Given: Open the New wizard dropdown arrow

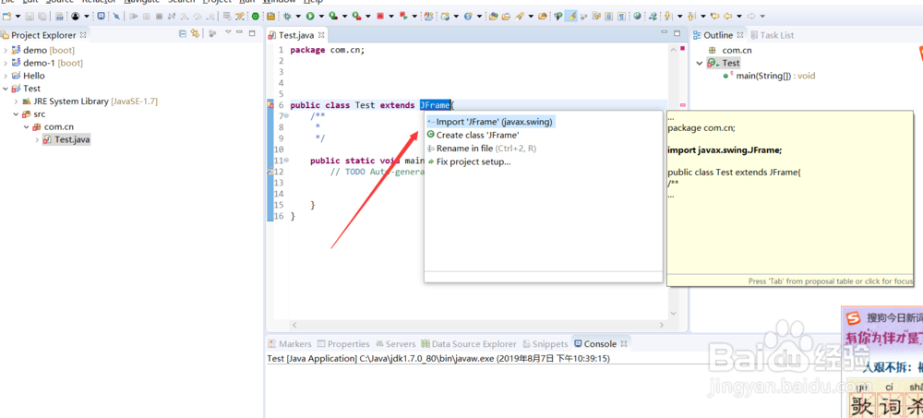Looking at the screenshot, I should (18, 16).
